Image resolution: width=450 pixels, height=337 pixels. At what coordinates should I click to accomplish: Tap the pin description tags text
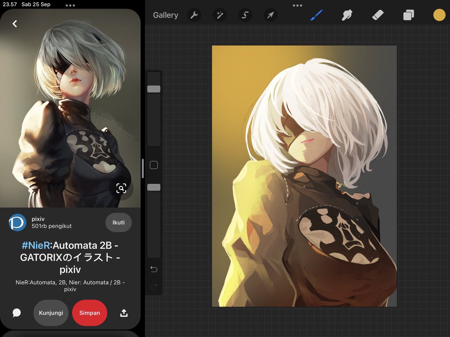(70, 286)
